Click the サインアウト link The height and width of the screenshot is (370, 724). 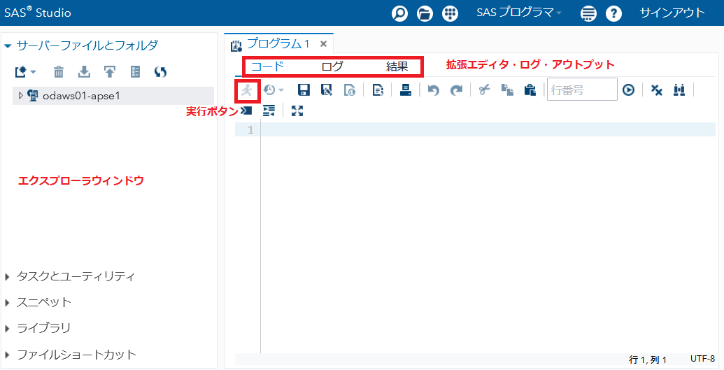672,13
